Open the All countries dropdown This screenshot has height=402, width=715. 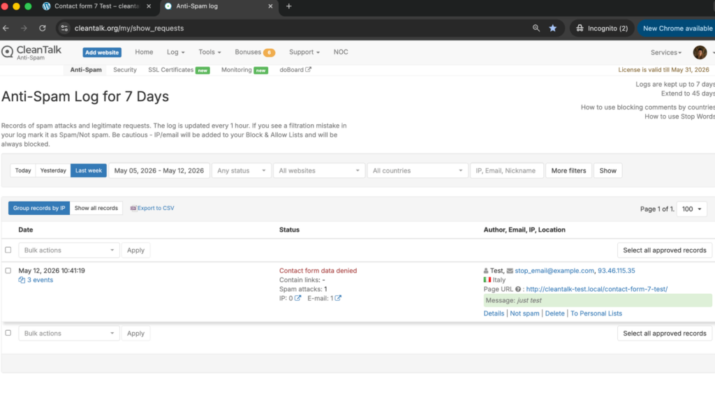418,170
